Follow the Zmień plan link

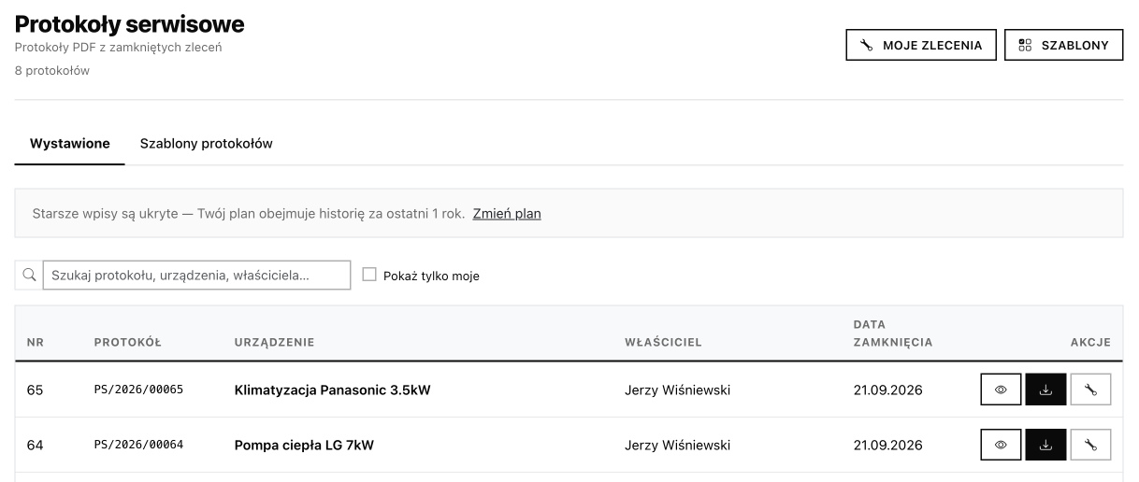(507, 213)
